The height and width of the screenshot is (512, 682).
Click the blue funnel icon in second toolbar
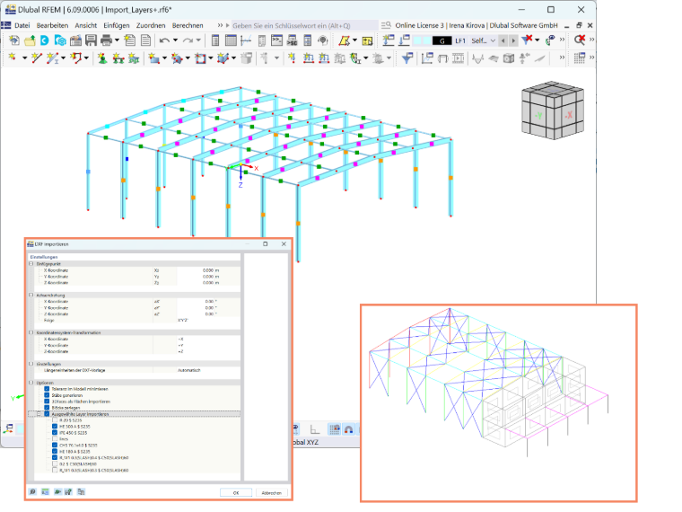(x=407, y=57)
